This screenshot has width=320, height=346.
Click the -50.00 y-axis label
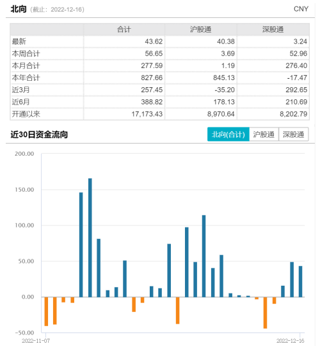point(24,333)
